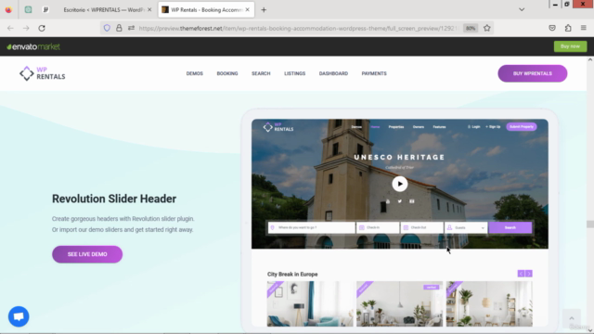Open the Firefox hamburger menu

coord(584,28)
